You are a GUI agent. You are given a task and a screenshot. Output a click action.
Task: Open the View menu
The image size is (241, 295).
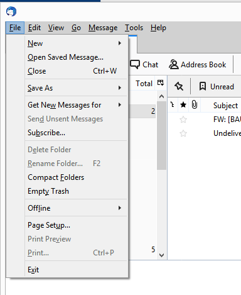pos(56,28)
